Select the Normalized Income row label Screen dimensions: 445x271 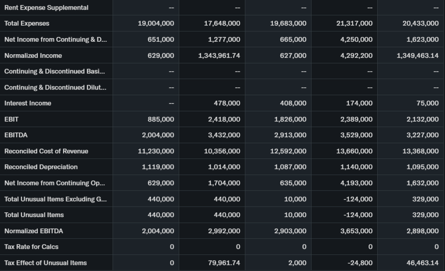tap(33, 56)
